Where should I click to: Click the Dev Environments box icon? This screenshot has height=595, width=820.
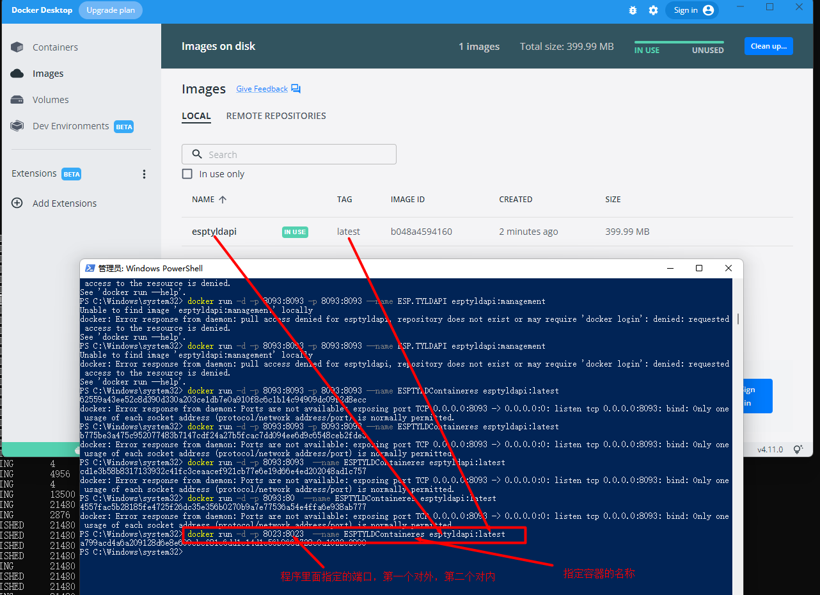tap(17, 126)
